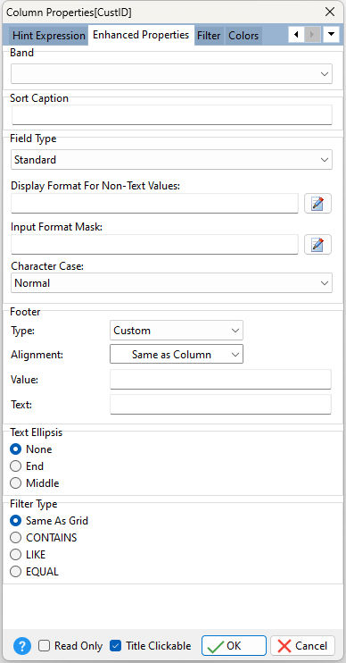Select Same As Grid filter type

pyautogui.click(x=16, y=521)
